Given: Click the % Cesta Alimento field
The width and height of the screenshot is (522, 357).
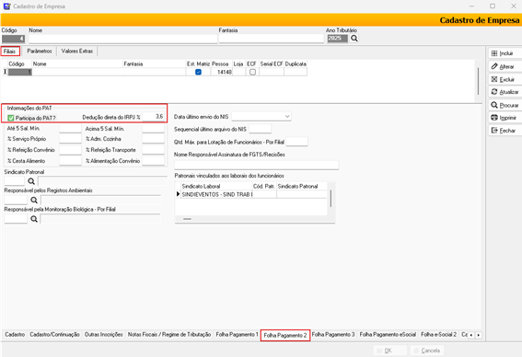Looking at the screenshot, I should pos(70,161).
